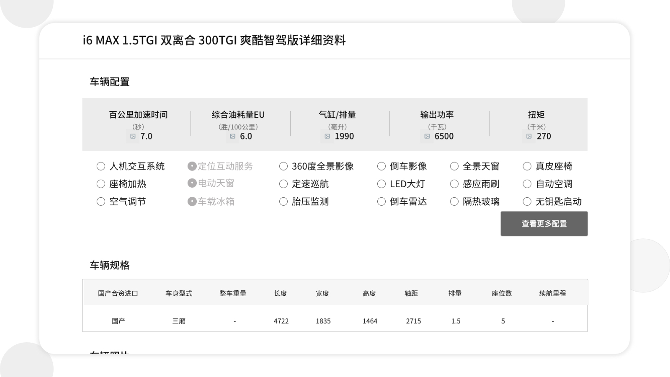
Task: Choose the 定速巡航 radio button
Action: [x=283, y=184]
